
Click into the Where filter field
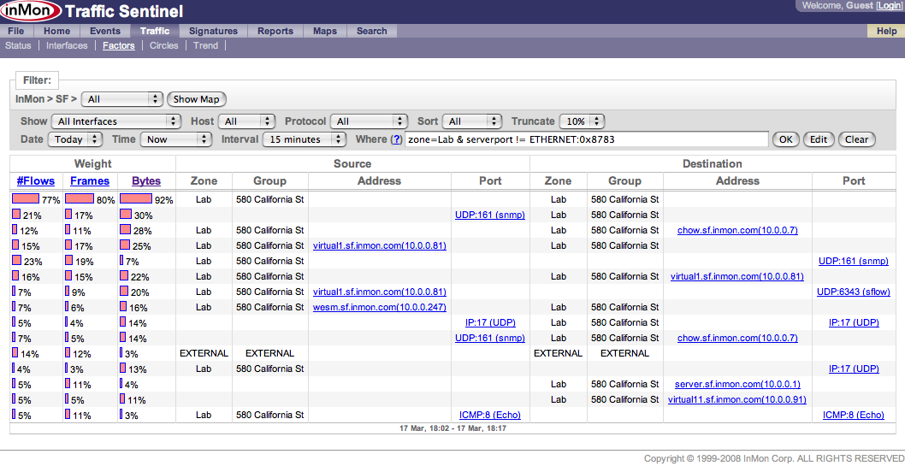coord(587,139)
